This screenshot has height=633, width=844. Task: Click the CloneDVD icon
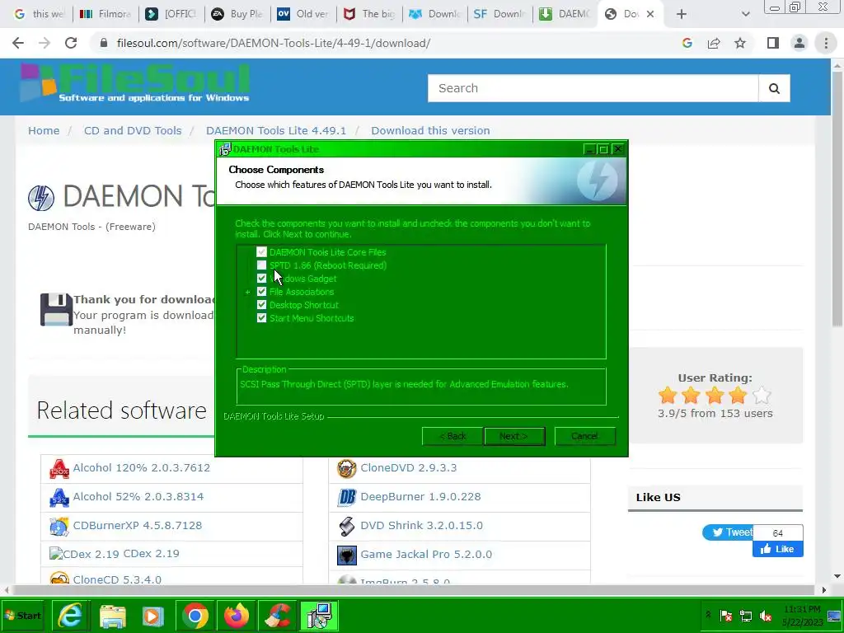click(x=347, y=468)
